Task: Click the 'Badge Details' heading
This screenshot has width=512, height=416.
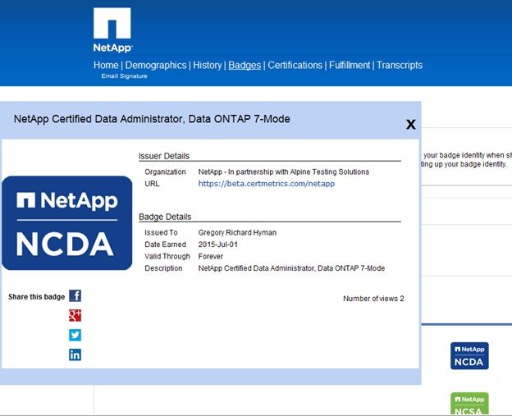Action: coord(165,217)
